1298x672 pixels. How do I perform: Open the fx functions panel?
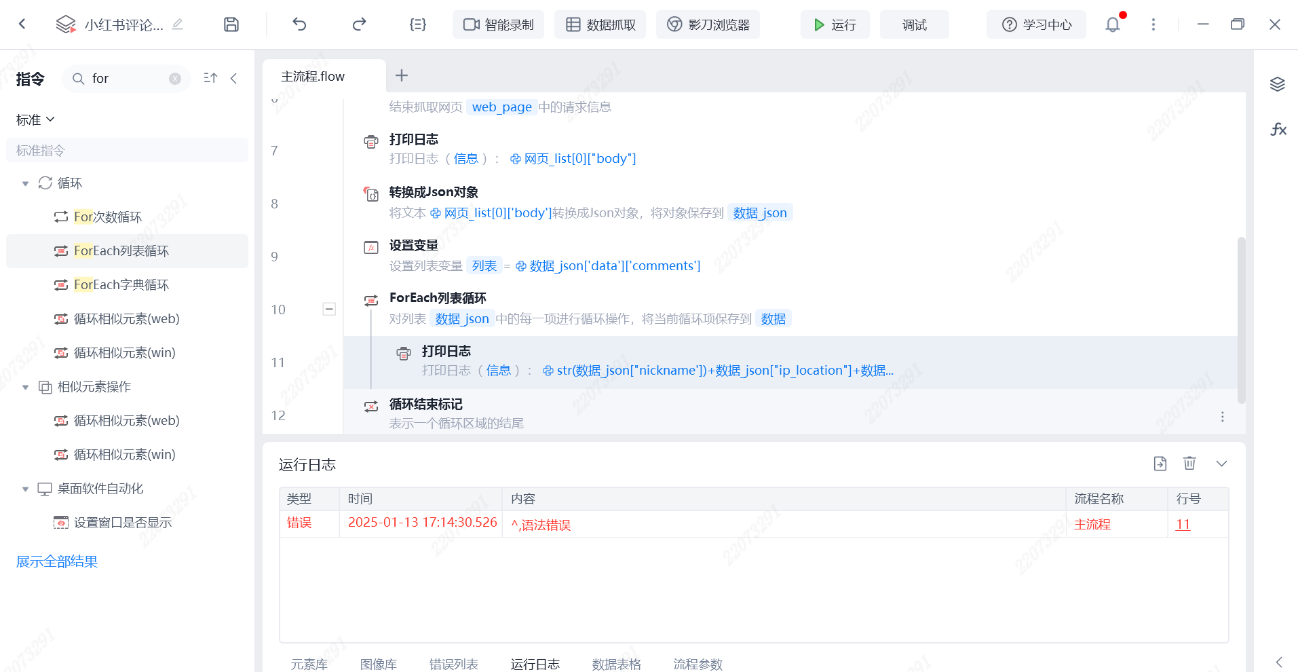point(1278,129)
